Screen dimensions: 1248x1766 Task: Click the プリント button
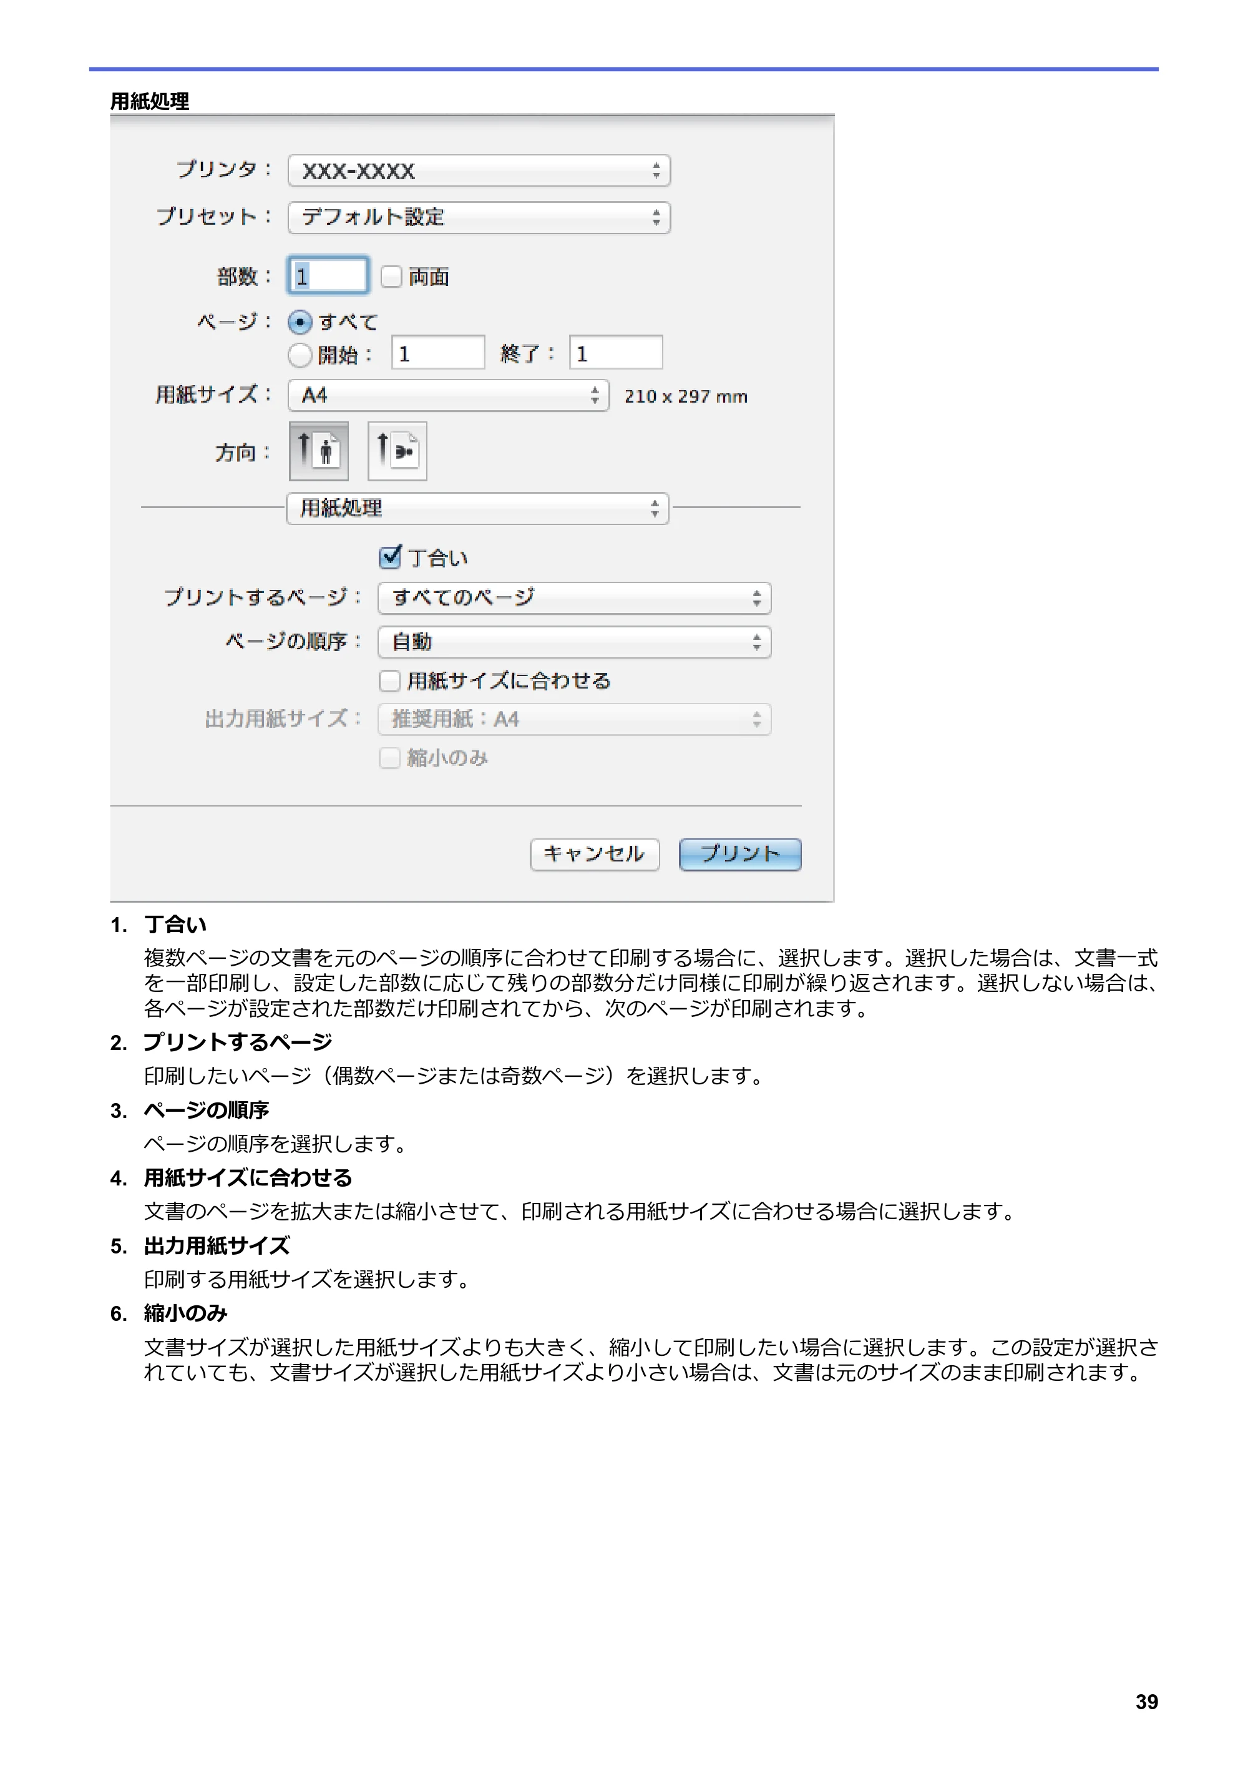point(739,855)
